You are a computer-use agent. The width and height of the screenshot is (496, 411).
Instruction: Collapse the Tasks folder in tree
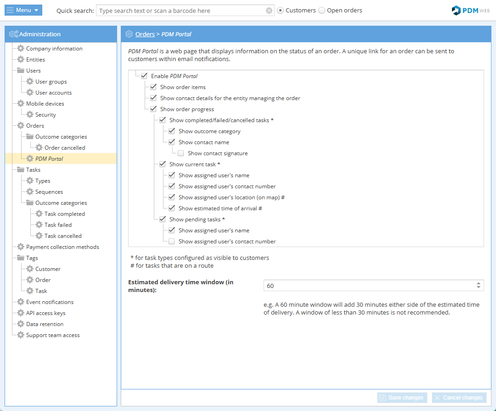click(x=21, y=170)
